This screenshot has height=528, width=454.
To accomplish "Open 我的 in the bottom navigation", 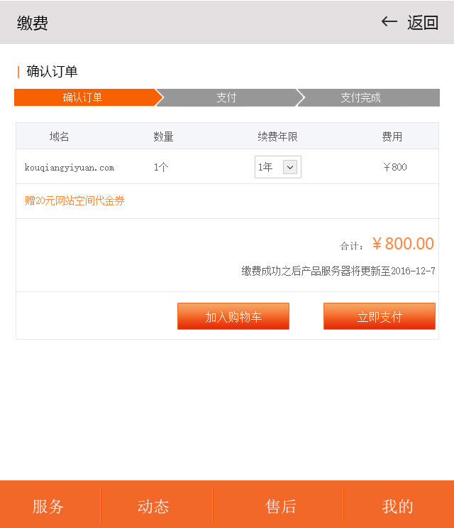I will [397, 506].
